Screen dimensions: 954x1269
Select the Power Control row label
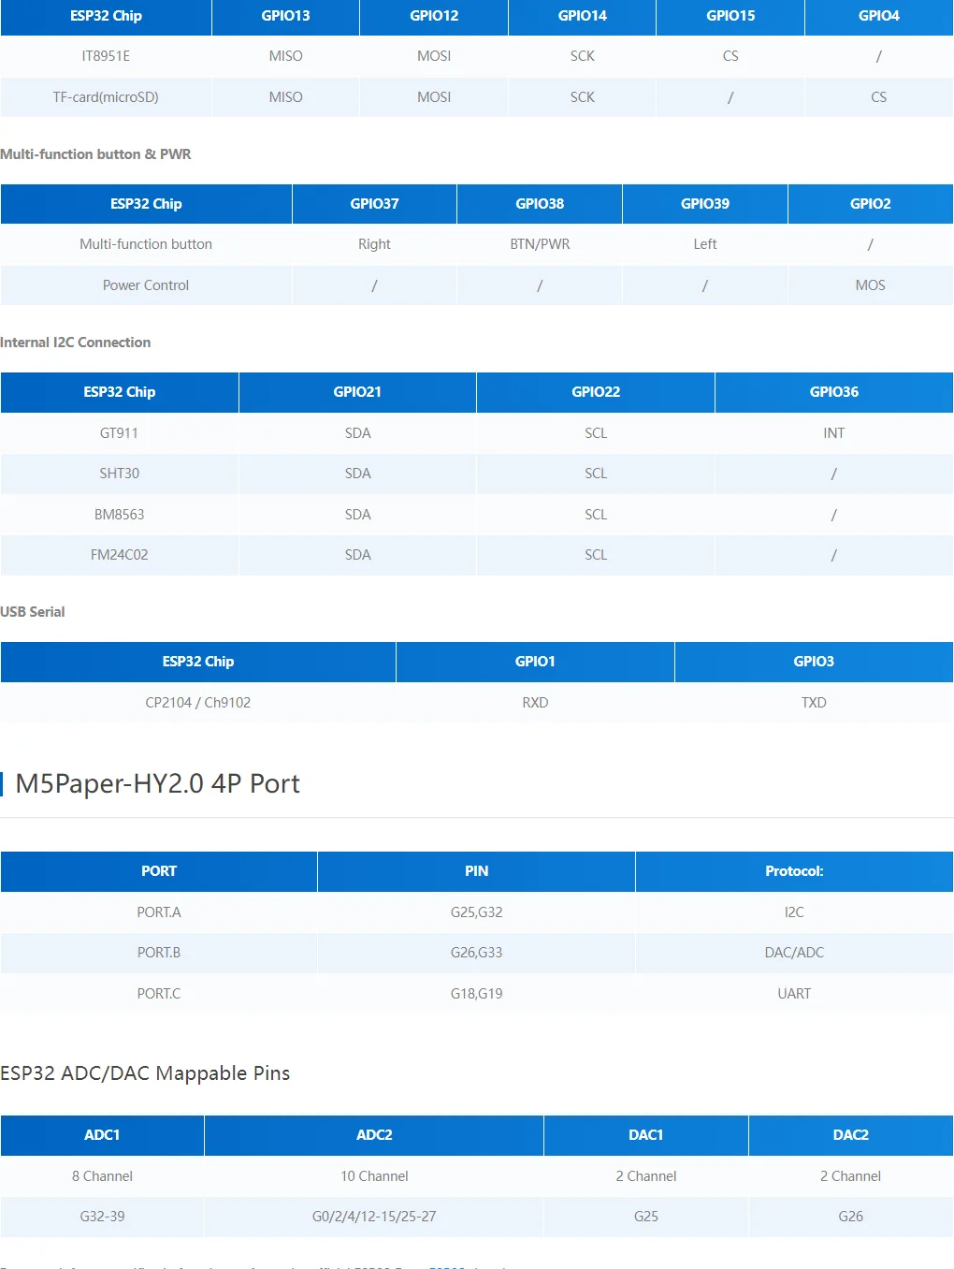click(146, 285)
